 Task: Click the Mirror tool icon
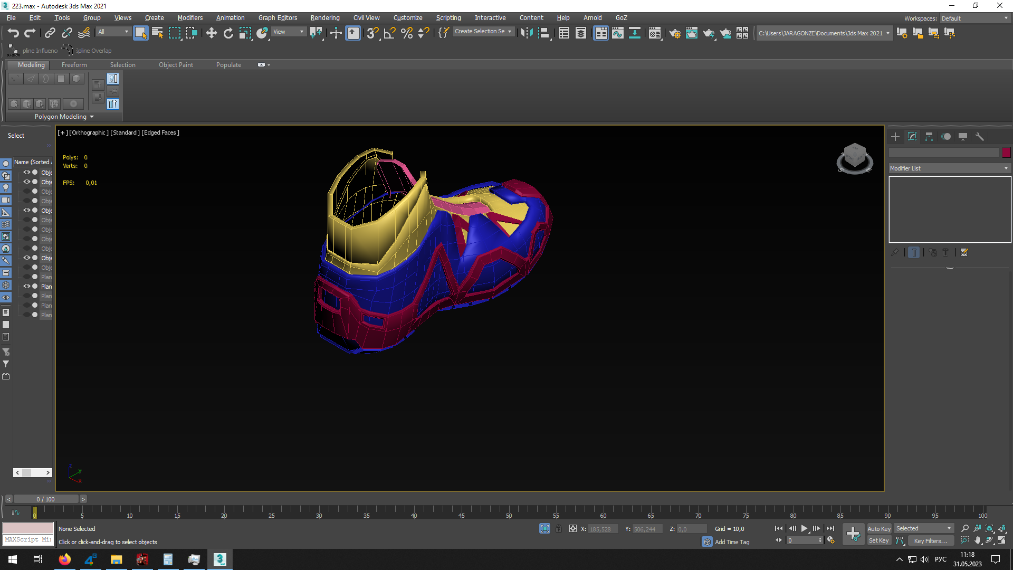(526, 33)
